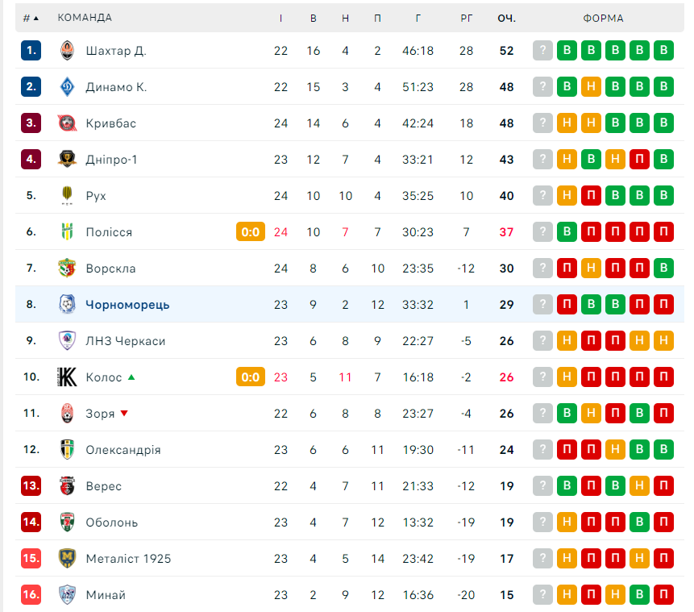Click Дніпро-1's red П loss form badge

(639, 159)
